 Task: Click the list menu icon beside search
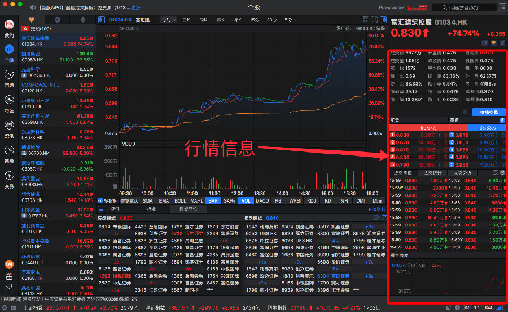point(503,7)
